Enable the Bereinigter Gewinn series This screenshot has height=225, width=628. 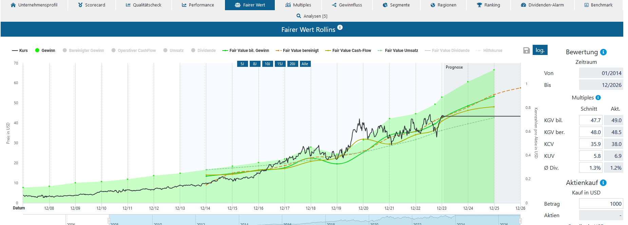tap(83, 51)
